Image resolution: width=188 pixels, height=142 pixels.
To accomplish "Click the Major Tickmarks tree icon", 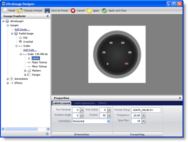I will pyautogui.click(x=29, y=62).
